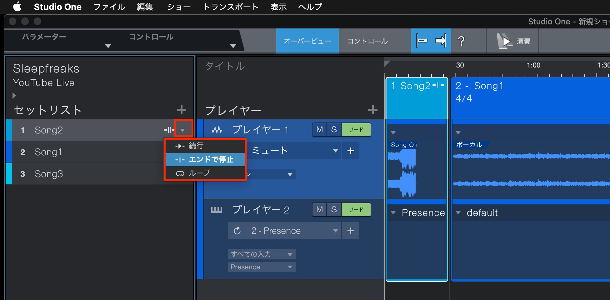Open the すべての入力 input dropdown

click(x=262, y=254)
